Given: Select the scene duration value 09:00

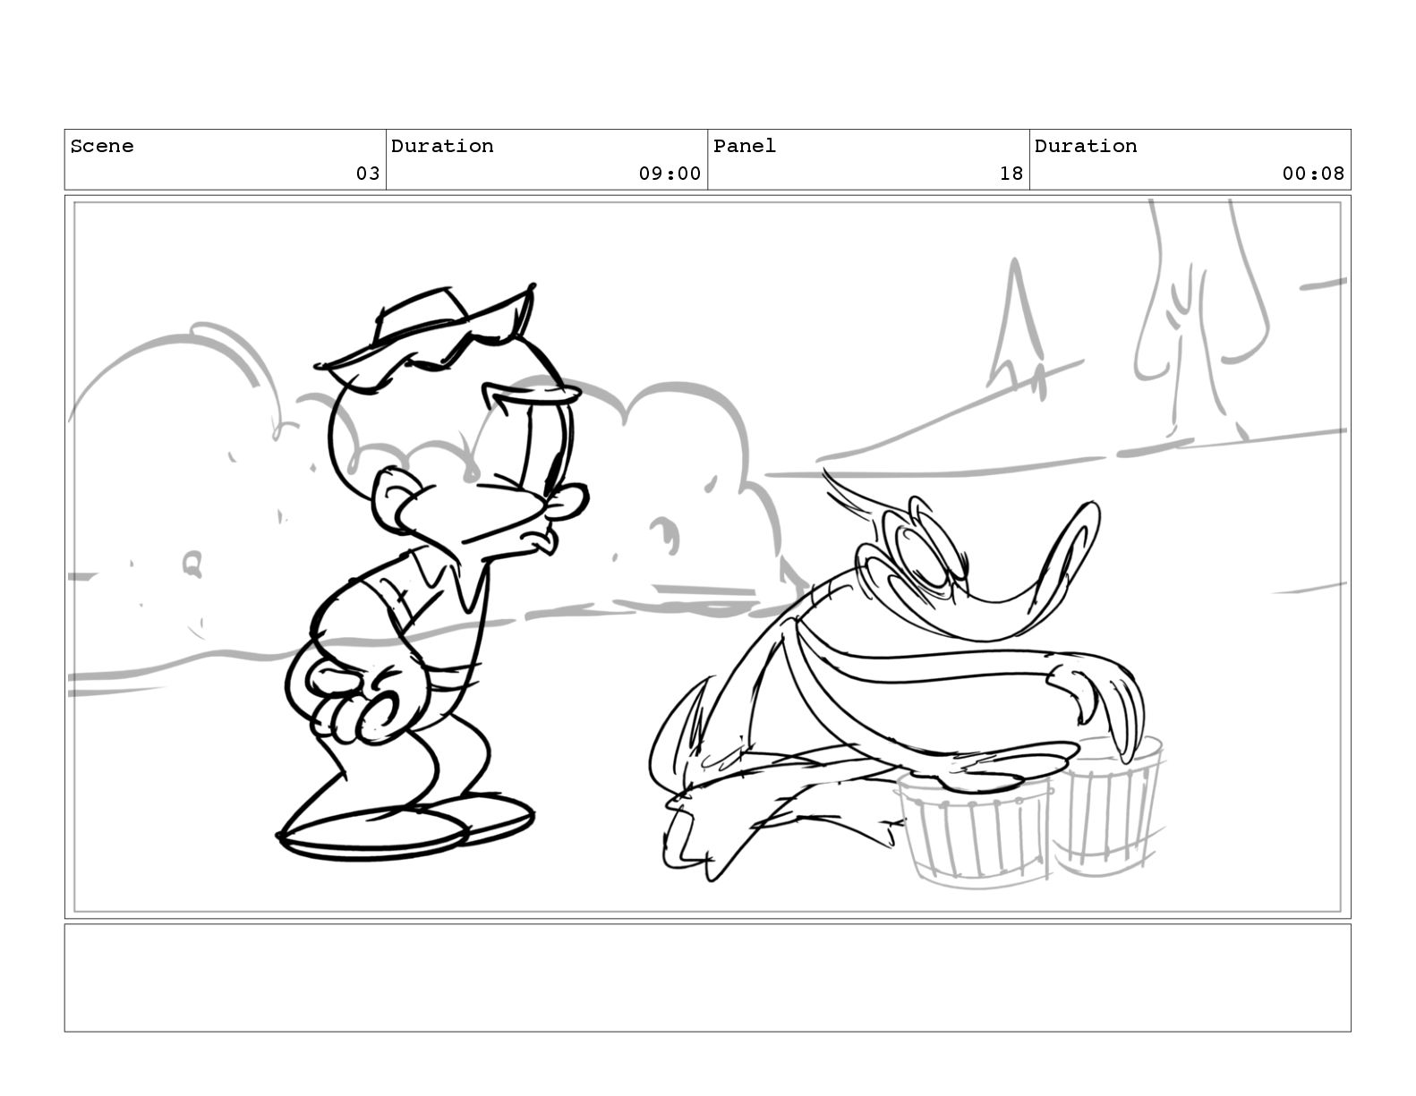Looking at the screenshot, I should [670, 174].
